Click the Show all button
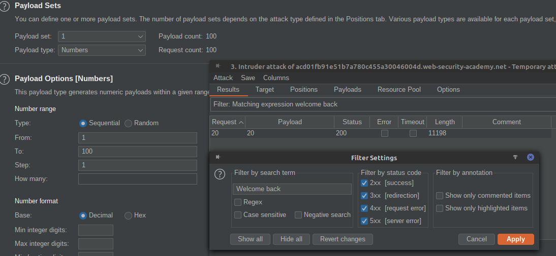The image size is (556, 256). (251, 239)
